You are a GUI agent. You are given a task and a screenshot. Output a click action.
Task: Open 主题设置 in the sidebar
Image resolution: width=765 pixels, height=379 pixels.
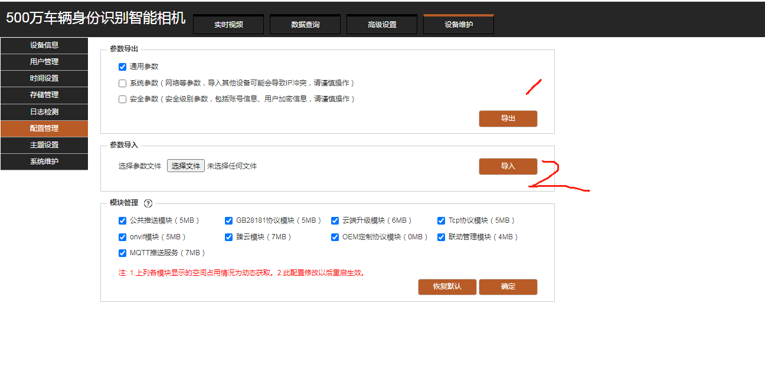44,145
